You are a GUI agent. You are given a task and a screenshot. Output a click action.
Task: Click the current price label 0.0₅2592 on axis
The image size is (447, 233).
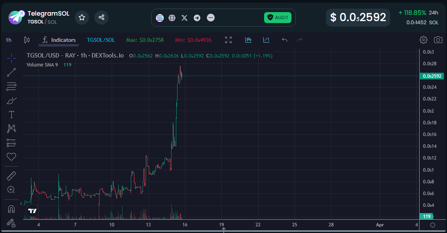[432, 76]
